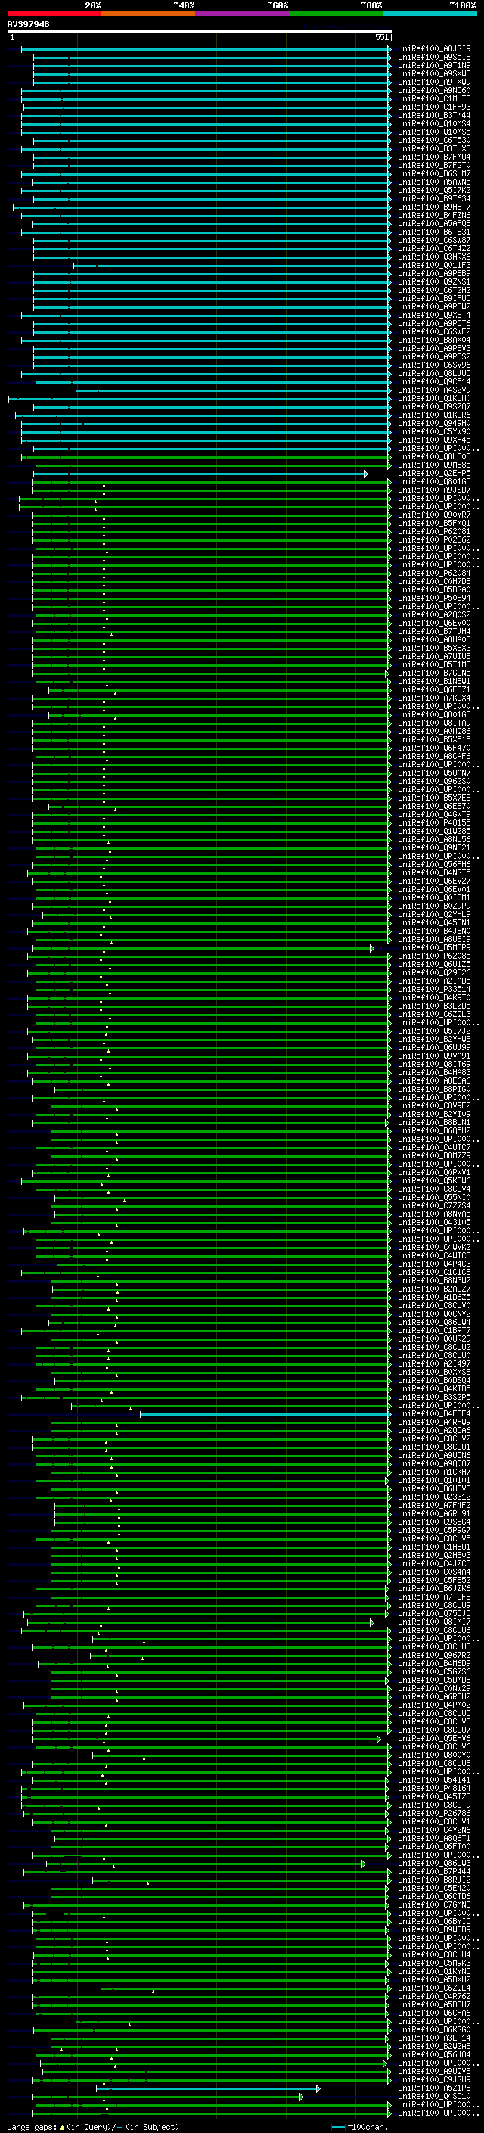Select the UniRef100_B7GDN5 entry
484x2133 pixels.
coord(434,673)
